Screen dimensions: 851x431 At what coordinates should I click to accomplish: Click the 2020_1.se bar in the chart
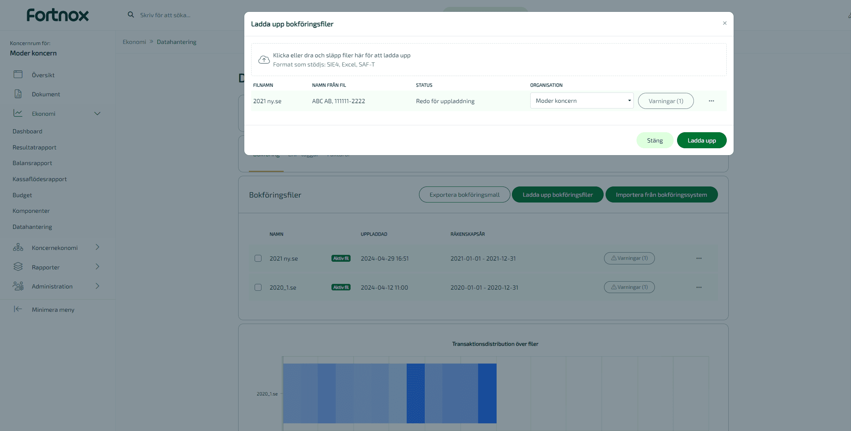(x=390, y=394)
